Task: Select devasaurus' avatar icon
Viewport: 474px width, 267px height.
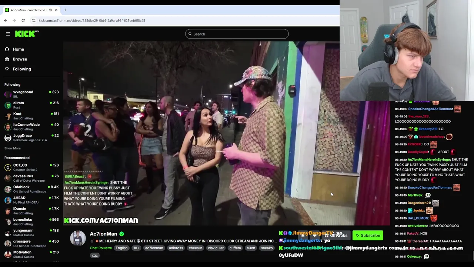Action: [8, 178]
